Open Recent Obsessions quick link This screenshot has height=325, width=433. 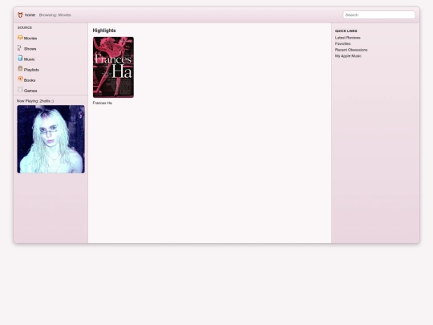[x=351, y=50]
